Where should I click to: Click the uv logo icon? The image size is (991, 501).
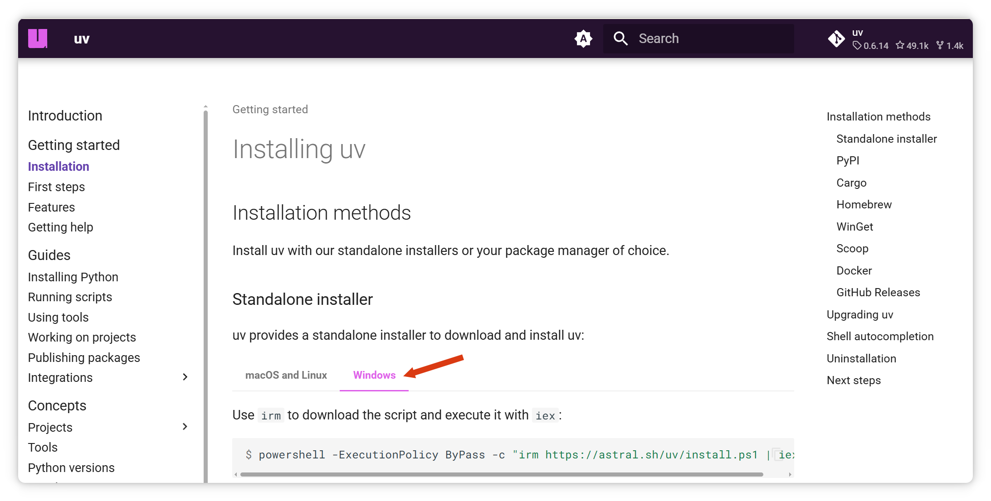38,39
